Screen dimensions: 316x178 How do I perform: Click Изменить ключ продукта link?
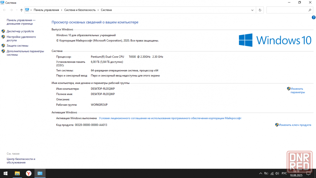click(x=295, y=125)
